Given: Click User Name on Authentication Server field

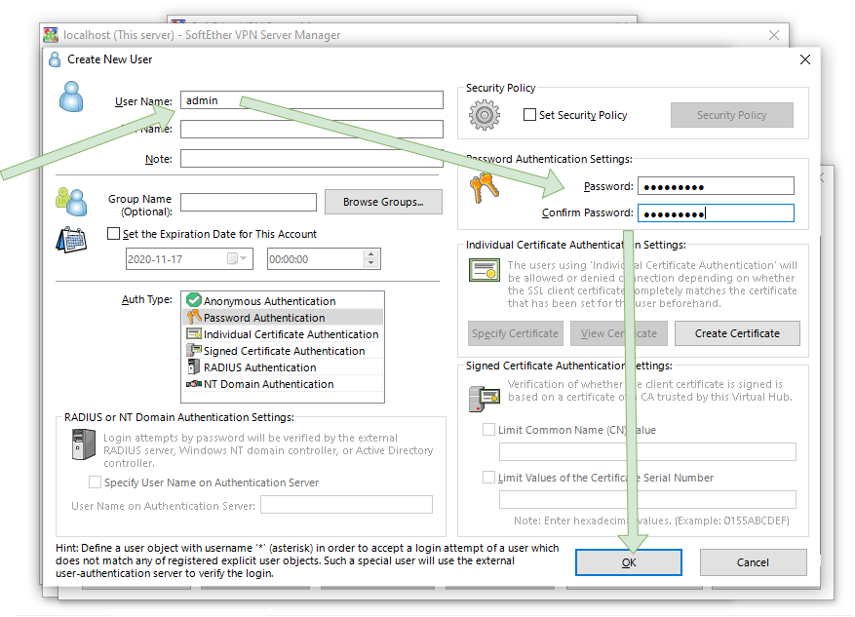Looking at the screenshot, I should point(346,505).
